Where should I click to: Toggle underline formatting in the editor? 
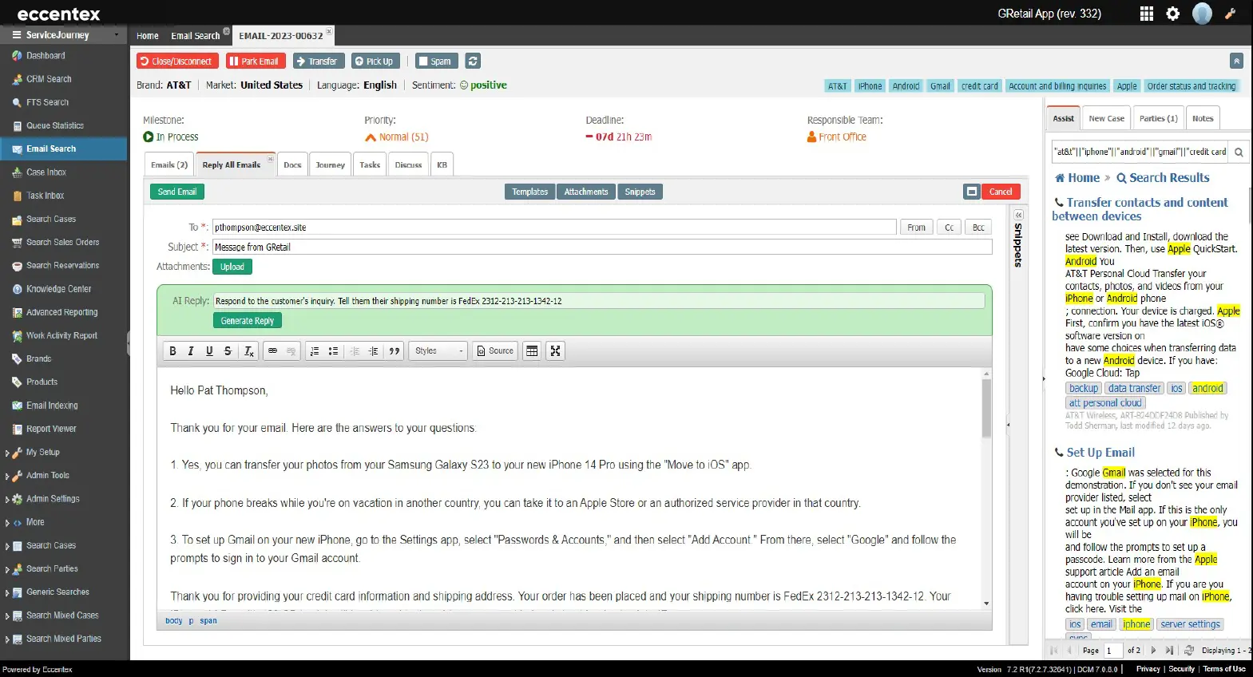click(209, 351)
